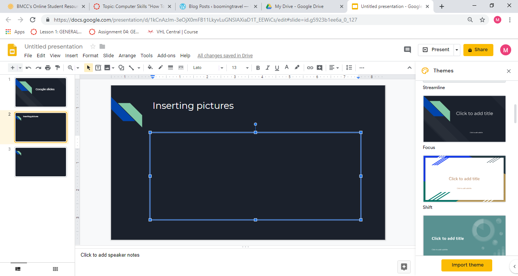Screen dimensions: 518x276
Task: Select slide 3 thumbnail in filmstrip
Action: (41, 162)
